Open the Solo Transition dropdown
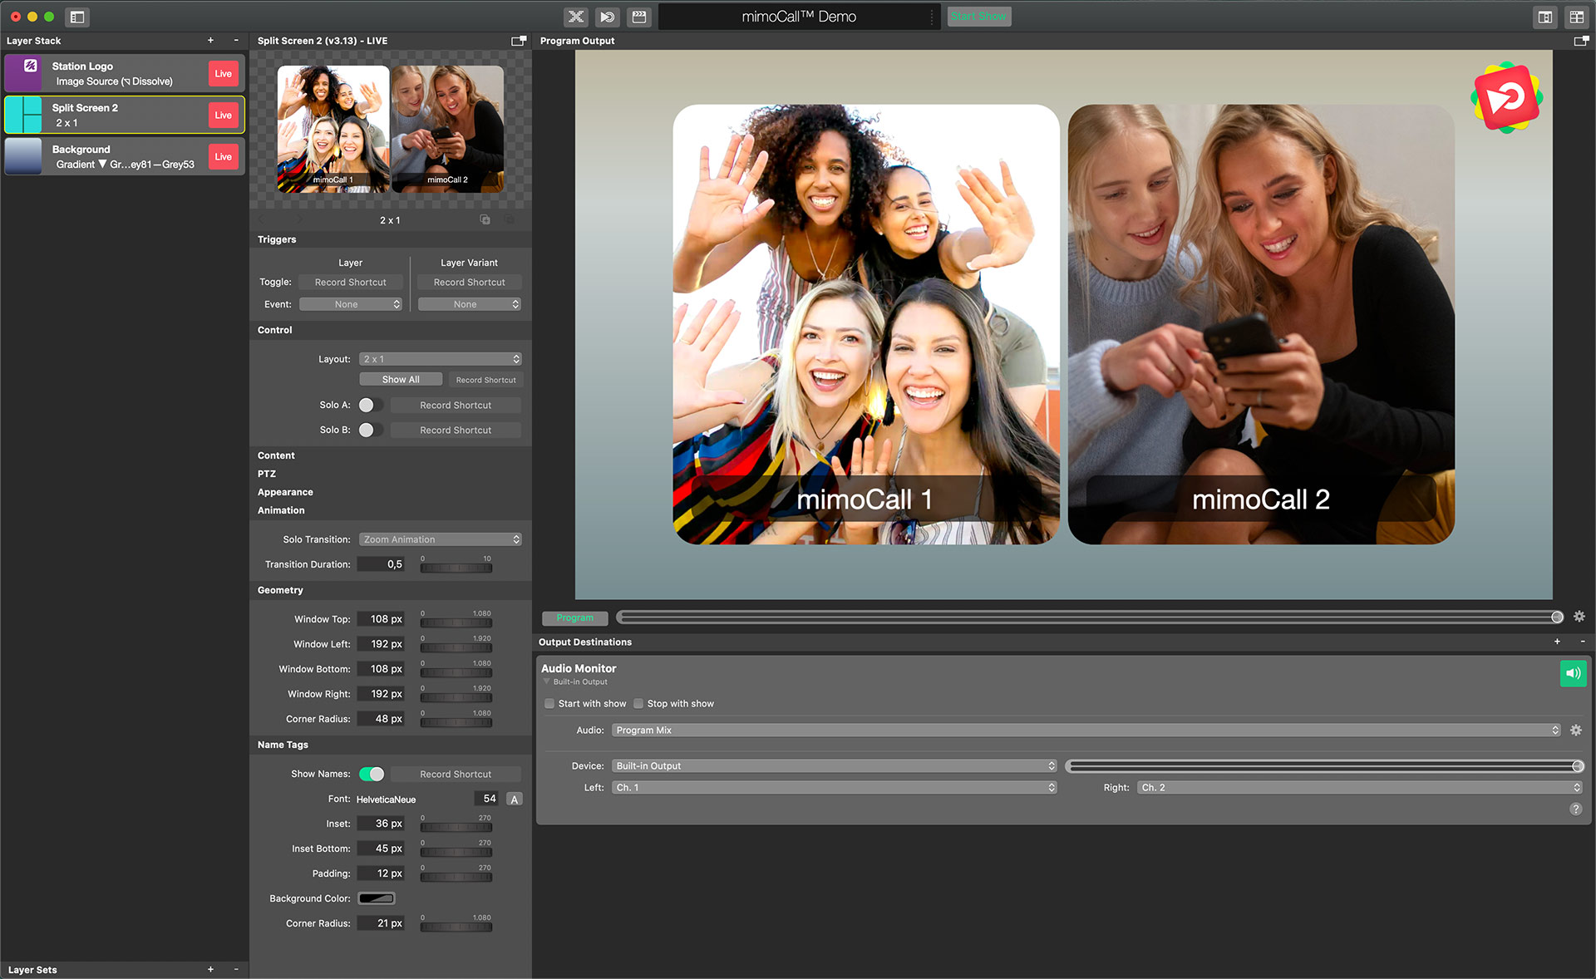The image size is (1596, 979). (441, 539)
